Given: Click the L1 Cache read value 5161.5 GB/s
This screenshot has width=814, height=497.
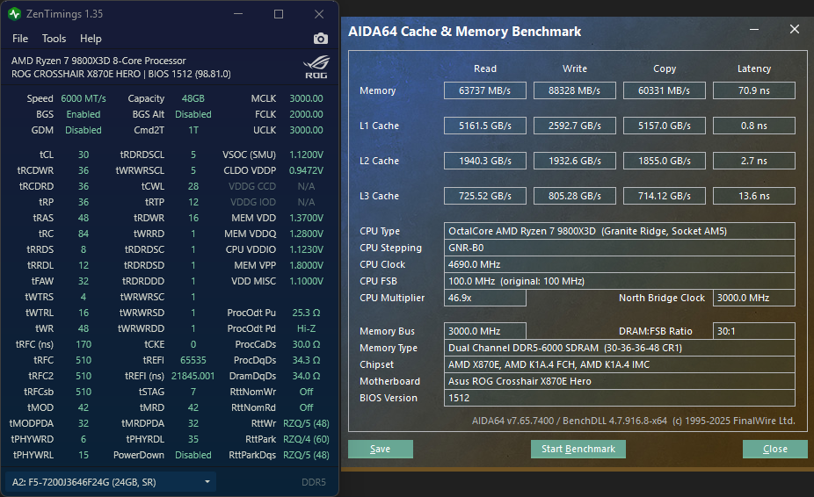Looking at the screenshot, I should tap(485, 126).
